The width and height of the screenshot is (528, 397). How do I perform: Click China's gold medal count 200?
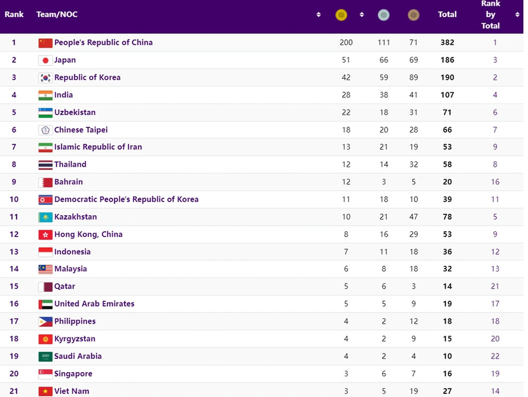tap(346, 43)
